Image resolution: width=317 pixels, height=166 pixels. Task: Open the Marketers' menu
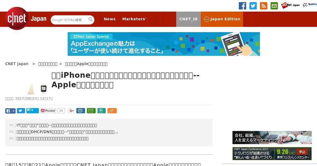click(x=134, y=19)
